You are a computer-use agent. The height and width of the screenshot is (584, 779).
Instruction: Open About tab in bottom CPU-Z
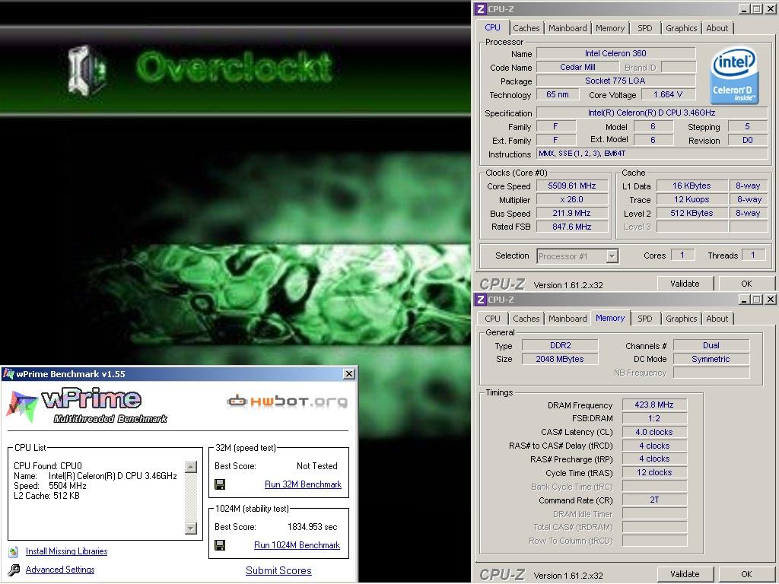pyautogui.click(x=717, y=319)
